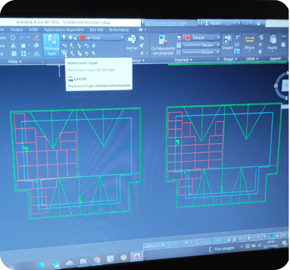Select the Misura measurement tool

tap(249, 42)
